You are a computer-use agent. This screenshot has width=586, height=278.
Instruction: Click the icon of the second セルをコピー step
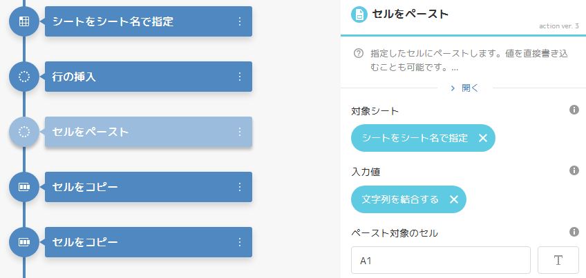point(24,242)
